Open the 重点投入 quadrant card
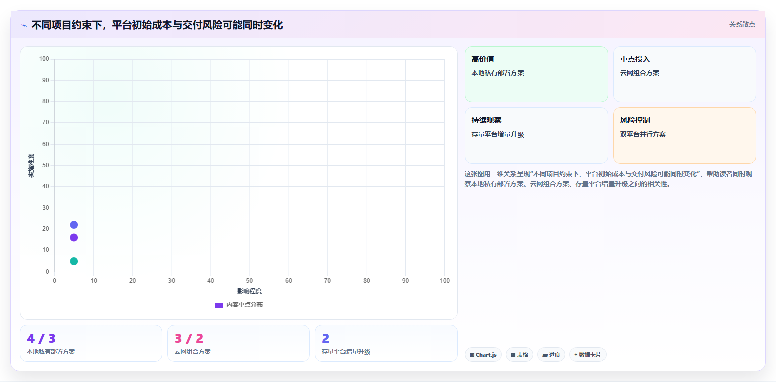776x382 pixels. click(x=684, y=74)
